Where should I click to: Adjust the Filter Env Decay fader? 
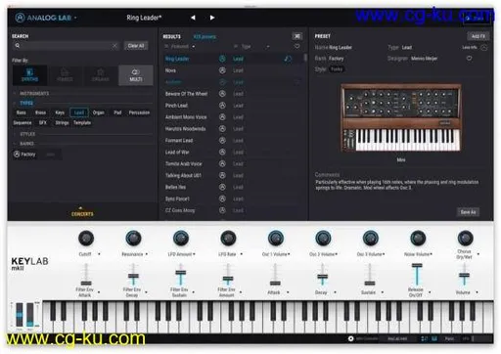click(x=133, y=276)
